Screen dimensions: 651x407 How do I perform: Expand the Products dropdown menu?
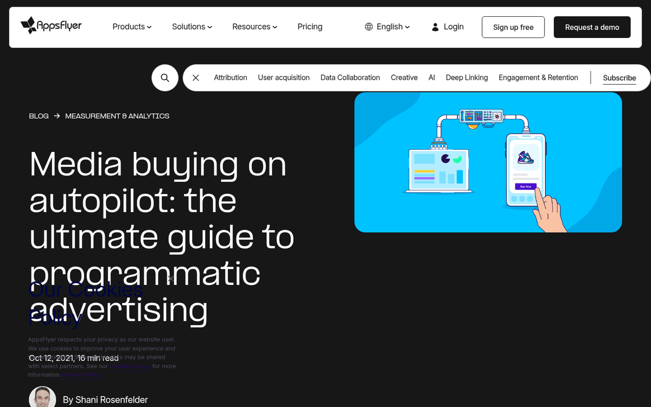click(x=132, y=27)
